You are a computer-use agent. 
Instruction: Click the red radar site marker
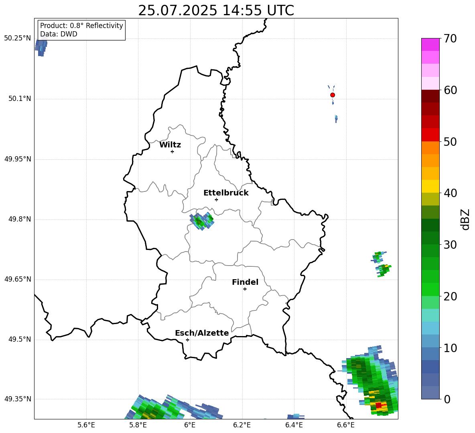pyautogui.click(x=333, y=95)
